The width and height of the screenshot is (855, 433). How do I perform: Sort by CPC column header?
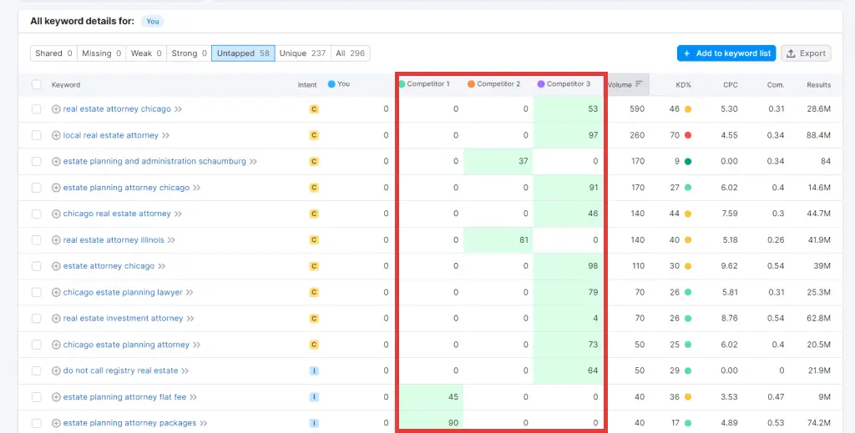point(731,84)
